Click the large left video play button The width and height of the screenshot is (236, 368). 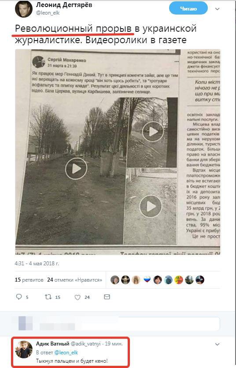76,168
